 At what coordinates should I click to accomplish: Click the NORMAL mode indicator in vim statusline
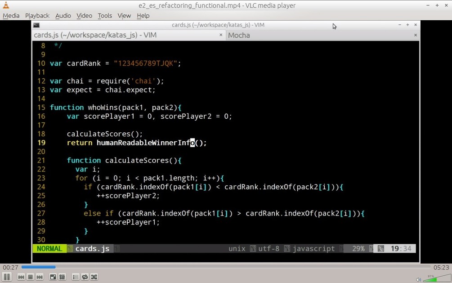pos(49,248)
